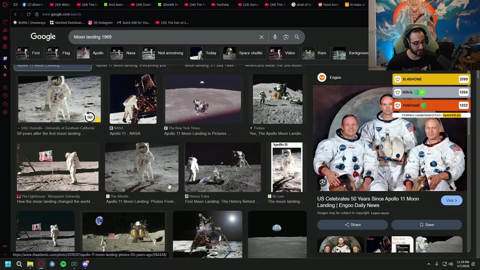Image resolution: width=480 pixels, height=270 pixels.
Task: Open Discord from the taskbar
Action: tap(85, 264)
